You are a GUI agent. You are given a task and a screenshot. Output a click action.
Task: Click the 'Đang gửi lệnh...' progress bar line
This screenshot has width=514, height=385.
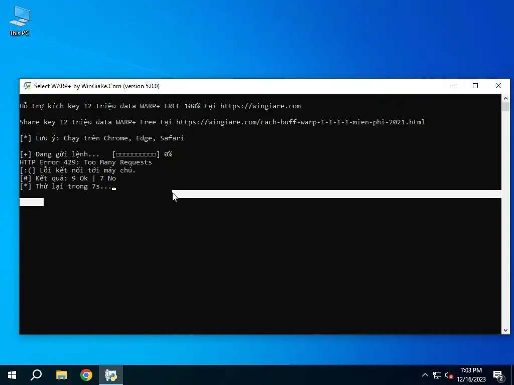point(96,154)
